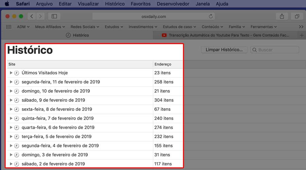This screenshot has height=170, width=306.
Task: Open the Histórico menu in menu bar
Action: pos(115,4)
